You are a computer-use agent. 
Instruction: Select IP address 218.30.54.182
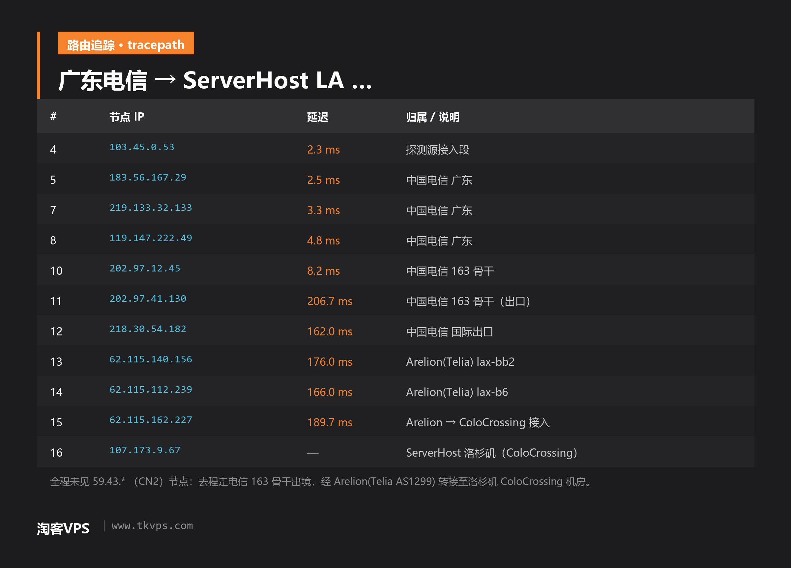point(148,329)
